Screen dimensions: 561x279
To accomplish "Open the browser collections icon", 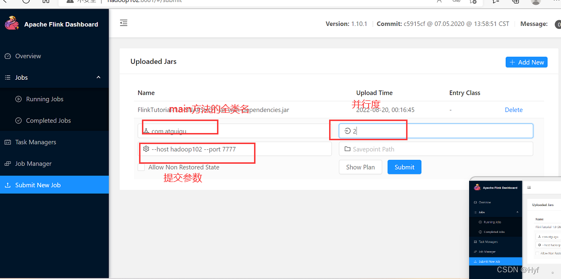I will coord(516,1).
